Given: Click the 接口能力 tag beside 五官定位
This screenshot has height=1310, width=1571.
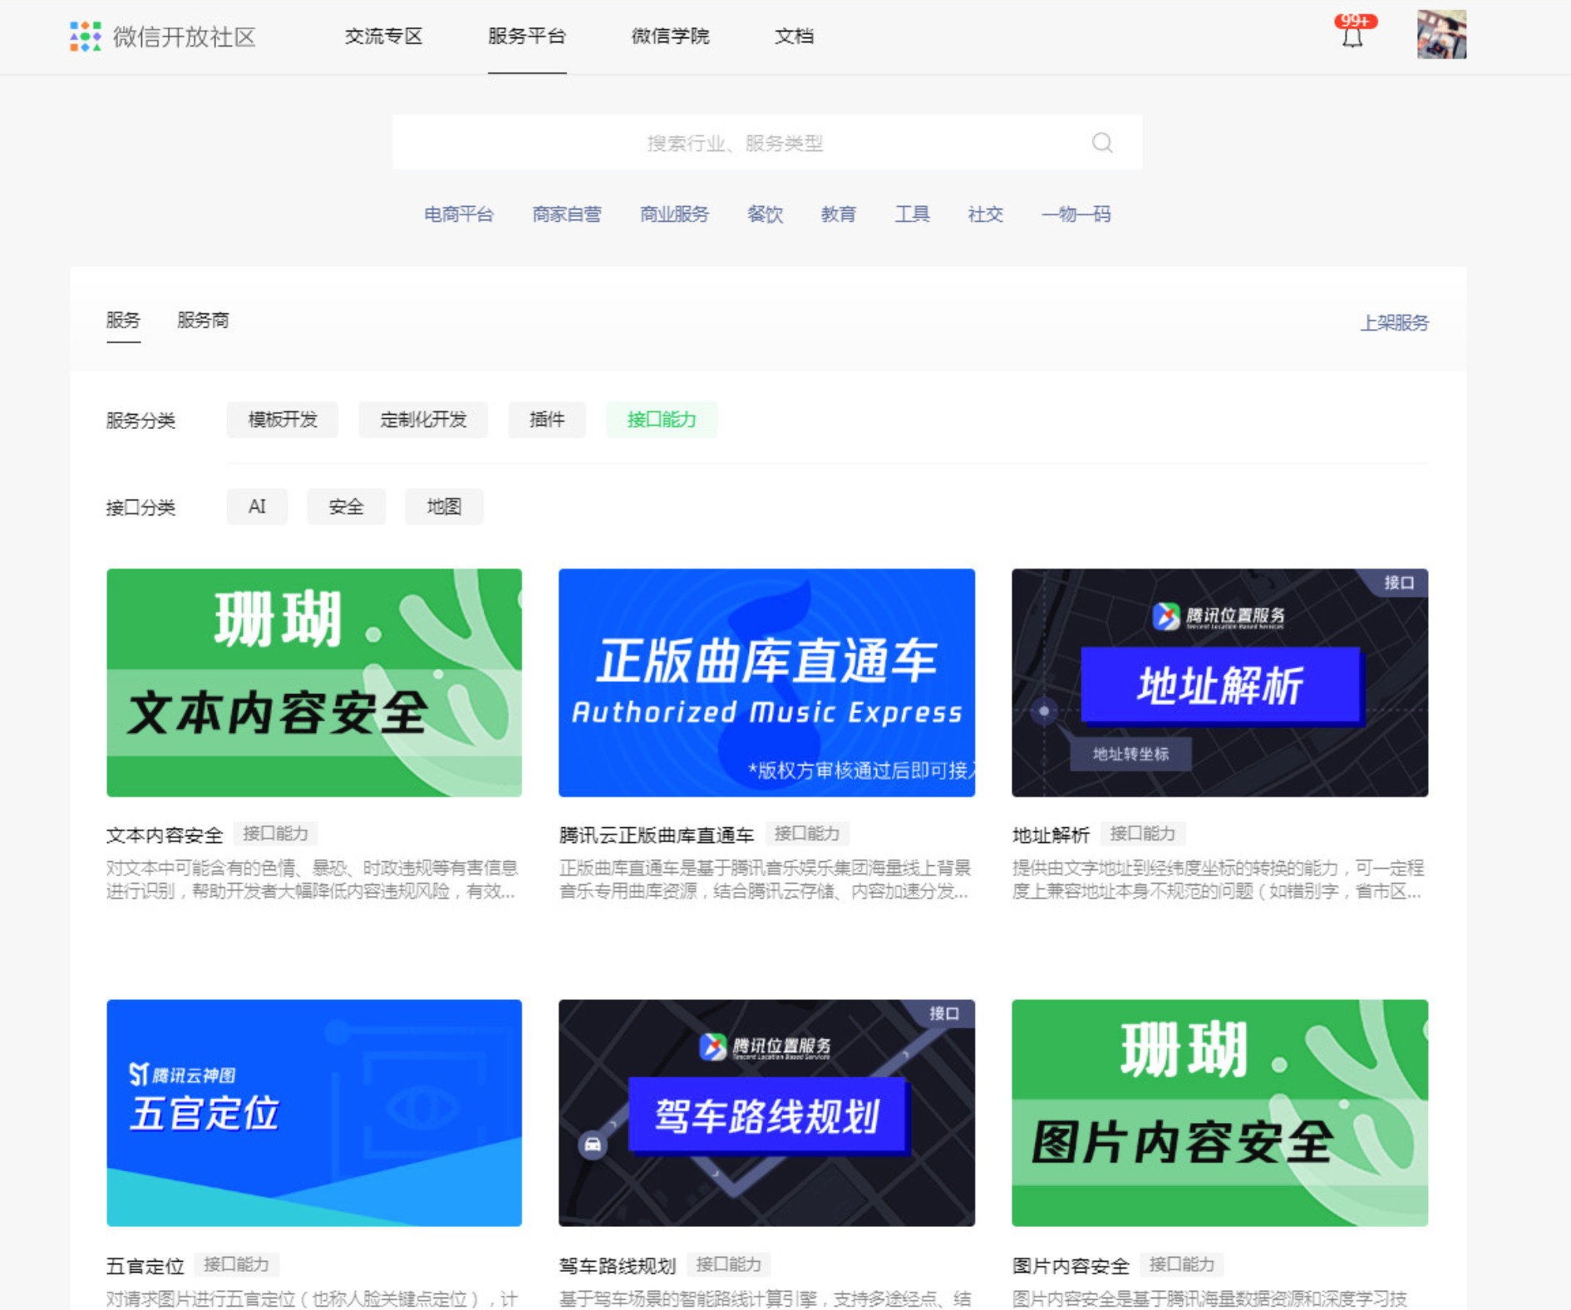Looking at the screenshot, I should pyautogui.click(x=237, y=1264).
